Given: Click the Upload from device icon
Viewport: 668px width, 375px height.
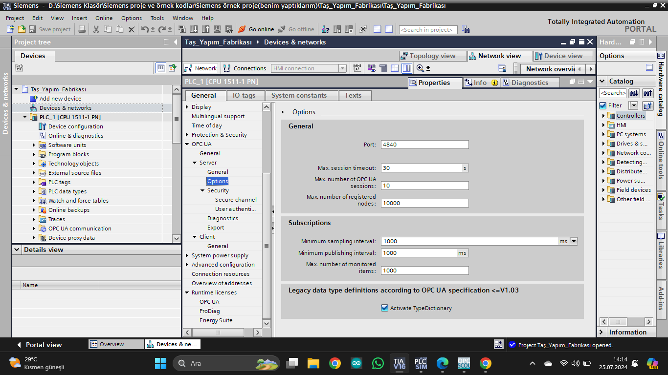Looking at the screenshot, I should (205, 29).
